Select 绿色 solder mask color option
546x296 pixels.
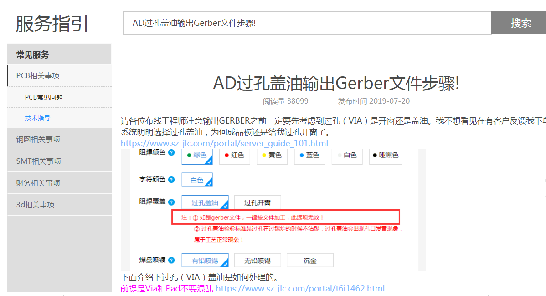point(197,155)
